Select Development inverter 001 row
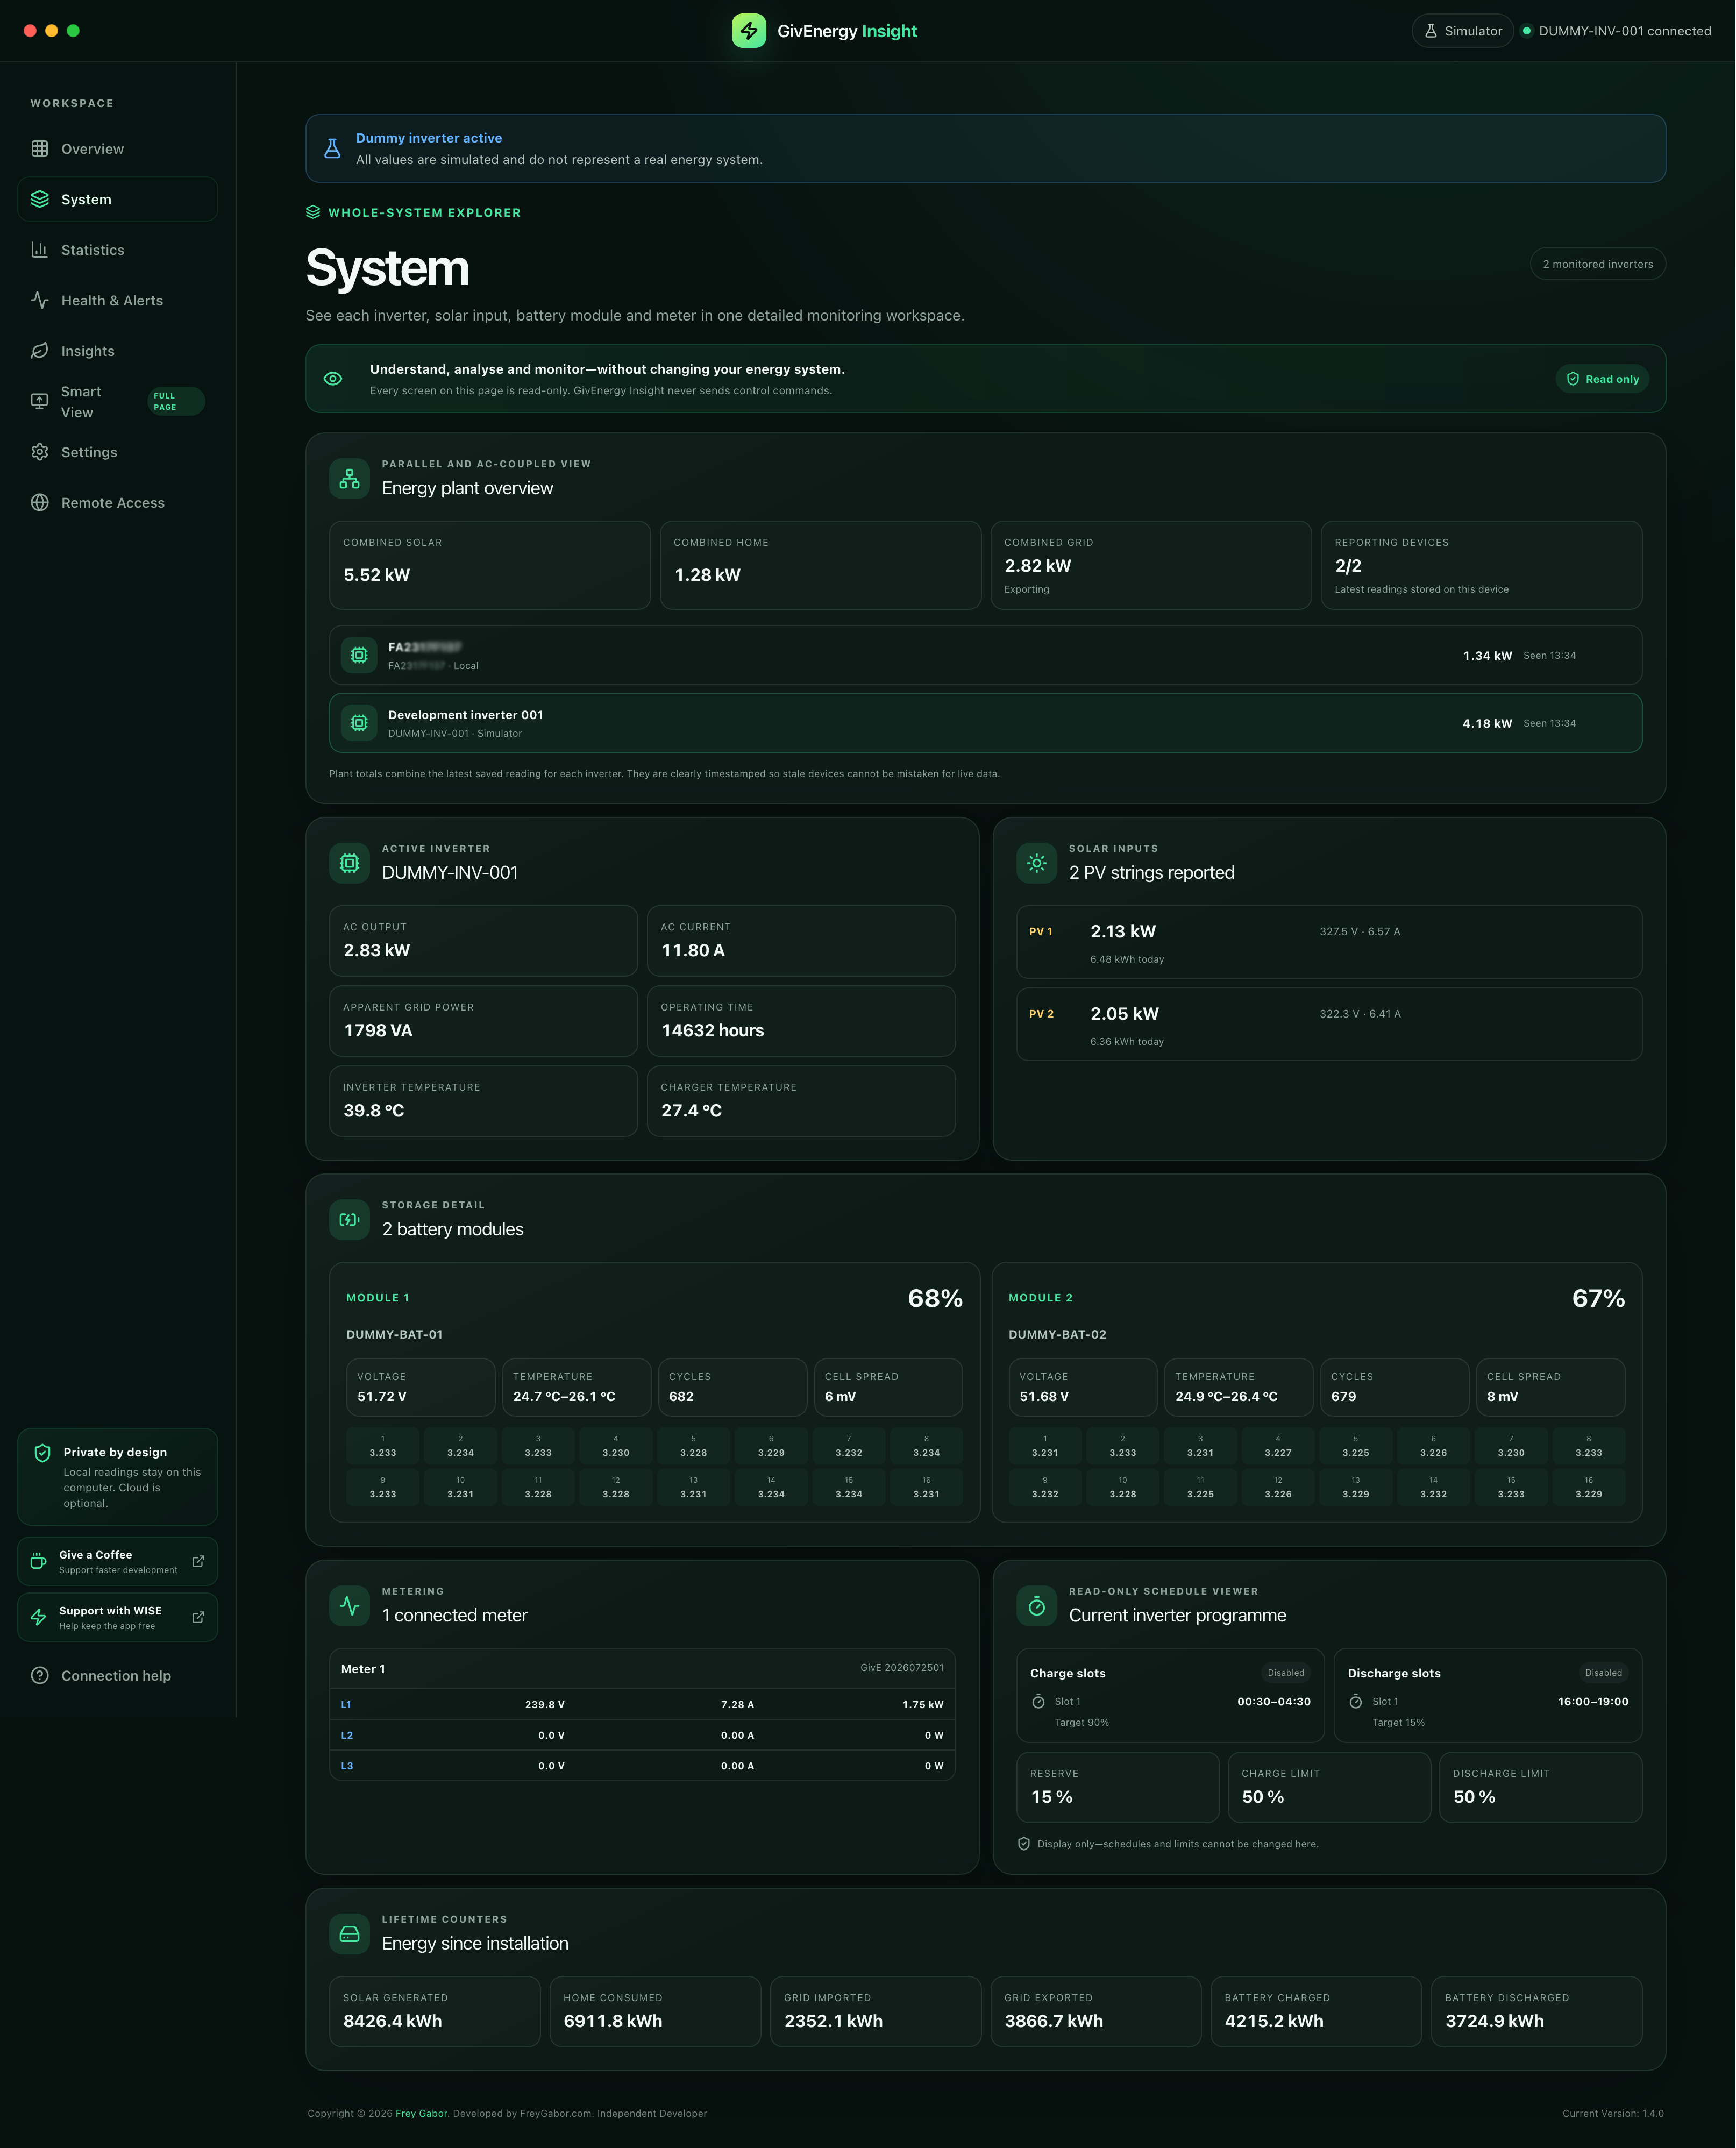 tap(985, 723)
